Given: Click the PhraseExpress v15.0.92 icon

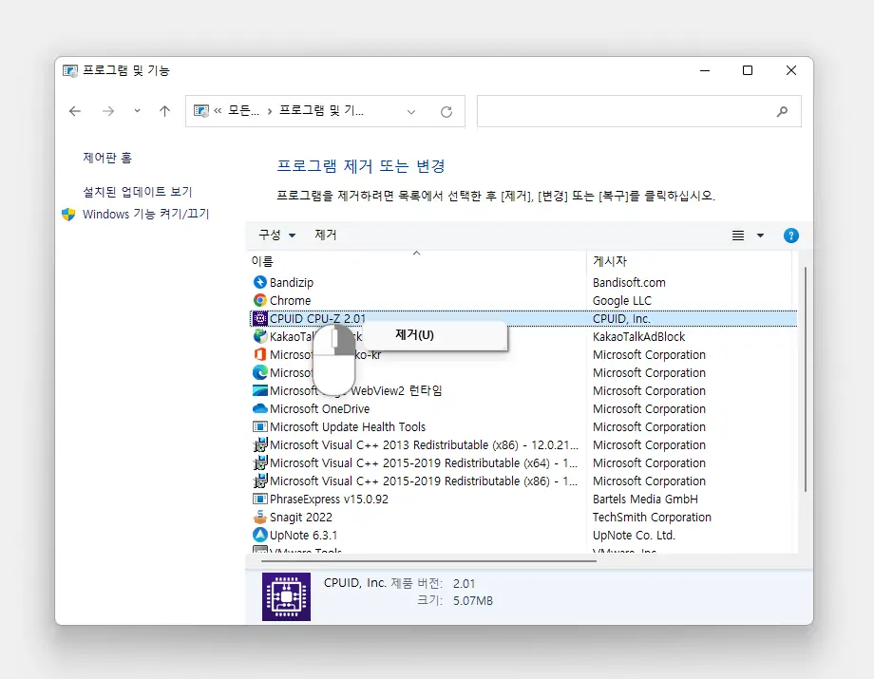Looking at the screenshot, I should pos(260,500).
